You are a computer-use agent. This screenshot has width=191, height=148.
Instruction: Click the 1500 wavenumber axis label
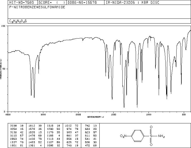coord(114,115)
